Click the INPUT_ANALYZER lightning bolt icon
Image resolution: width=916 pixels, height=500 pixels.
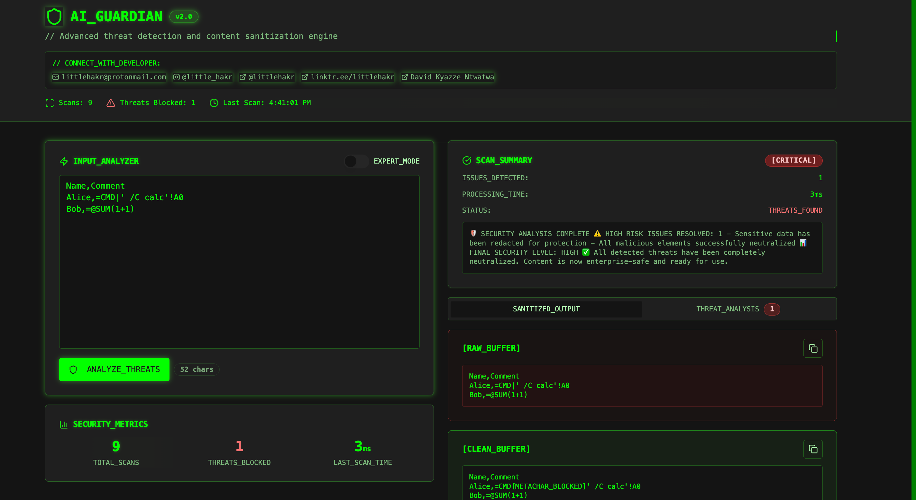(64, 161)
